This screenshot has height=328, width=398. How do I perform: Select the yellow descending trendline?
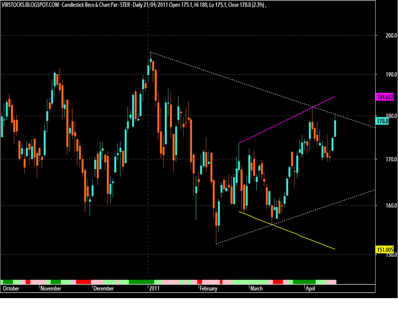pos(287,230)
